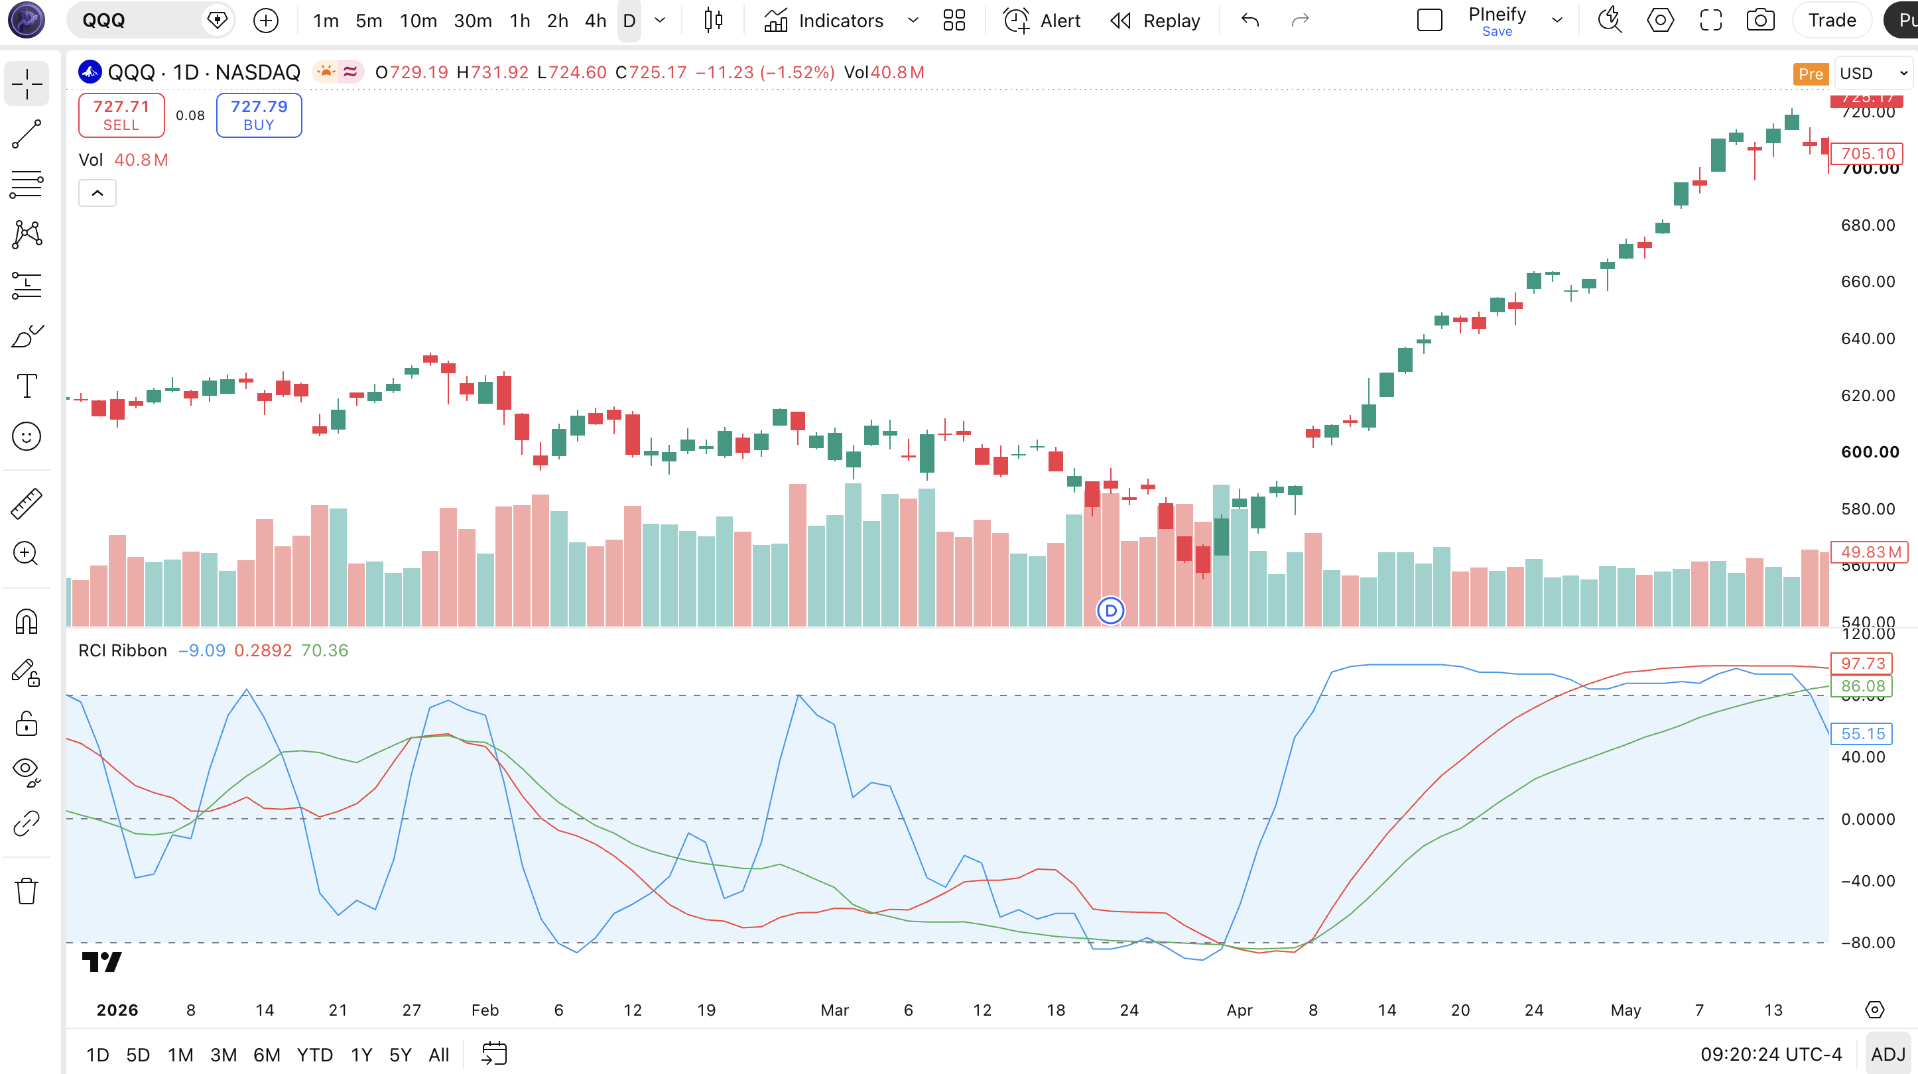The height and width of the screenshot is (1074, 1918).
Task: Switch to the 1h timeframe
Action: (520, 20)
